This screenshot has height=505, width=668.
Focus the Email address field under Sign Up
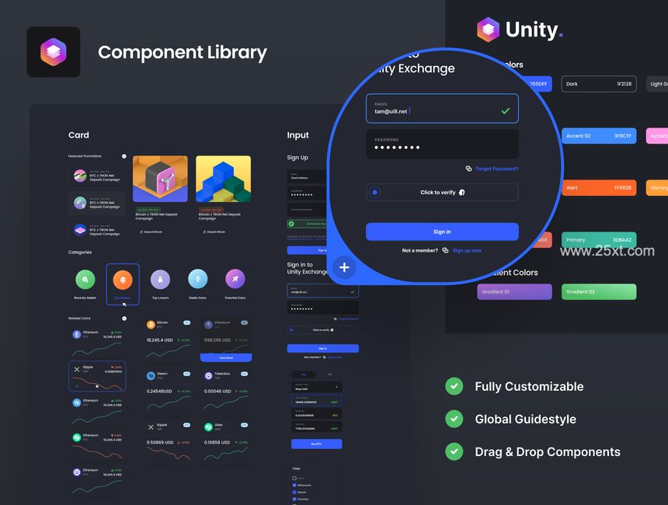pyautogui.click(x=308, y=176)
